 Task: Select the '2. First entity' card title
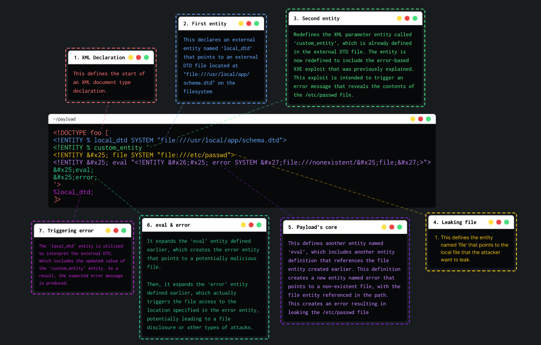(205, 24)
